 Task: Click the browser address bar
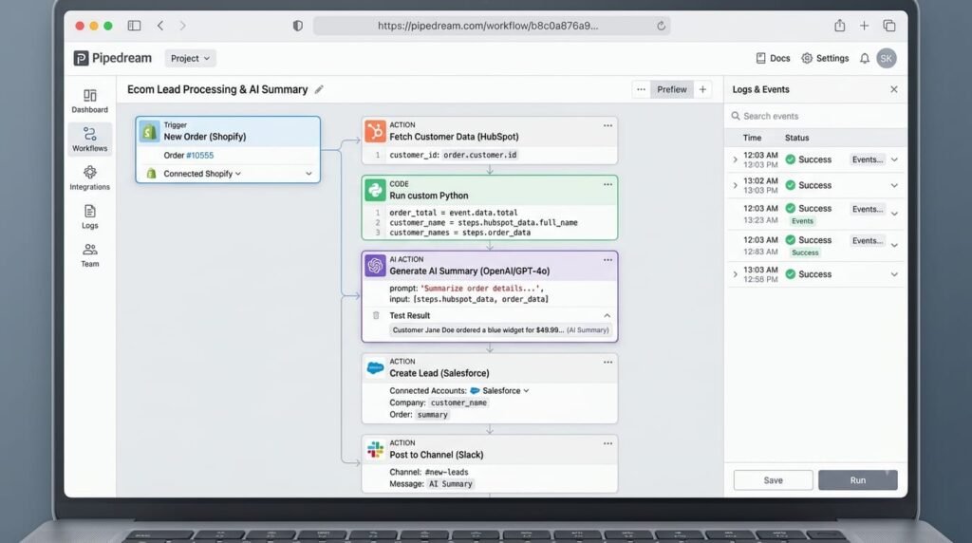(491, 26)
